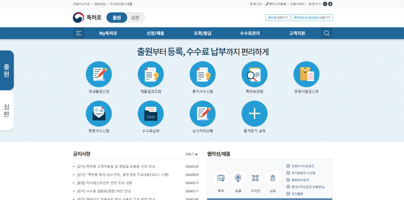
Task: Open the 지식재산포인트 관련 주요 내용 notice
Action: click(104, 183)
